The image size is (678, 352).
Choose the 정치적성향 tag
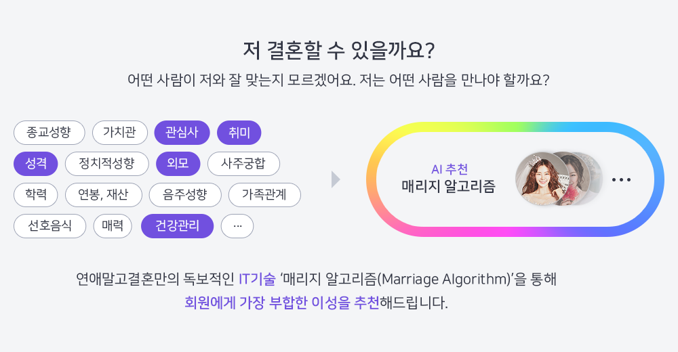[107, 164]
